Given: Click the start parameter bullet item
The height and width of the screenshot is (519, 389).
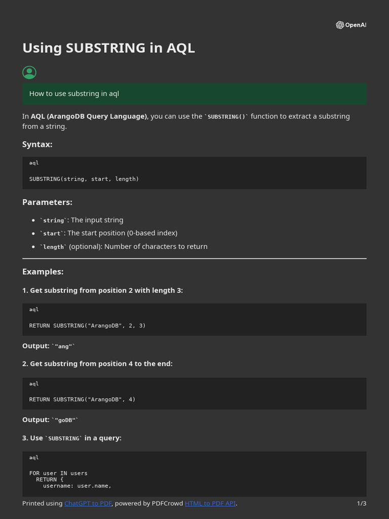Looking at the screenshot, I should click(x=108, y=233).
